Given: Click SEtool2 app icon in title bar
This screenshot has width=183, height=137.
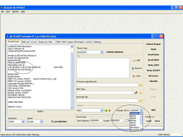Looking at the screenshot, I should click(x=2, y=8).
